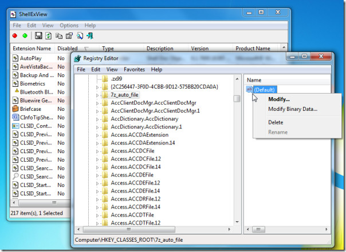Click the Refresh icon in ShellExView toolbar
Screen dimensions: 346x252
48,35
